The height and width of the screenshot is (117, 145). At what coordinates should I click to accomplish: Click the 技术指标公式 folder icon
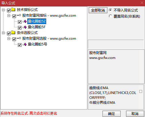coord(13,9)
